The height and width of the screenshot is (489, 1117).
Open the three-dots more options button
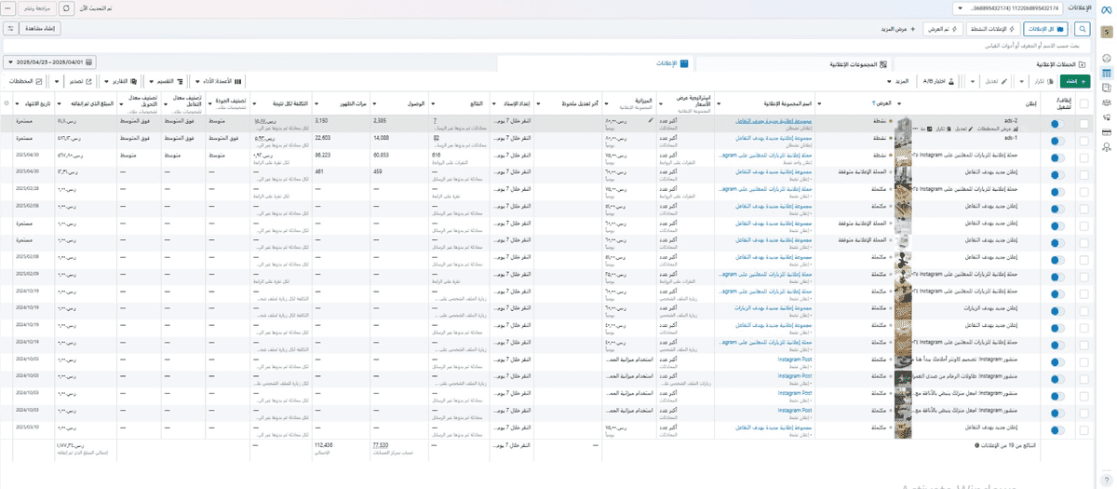point(8,8)
